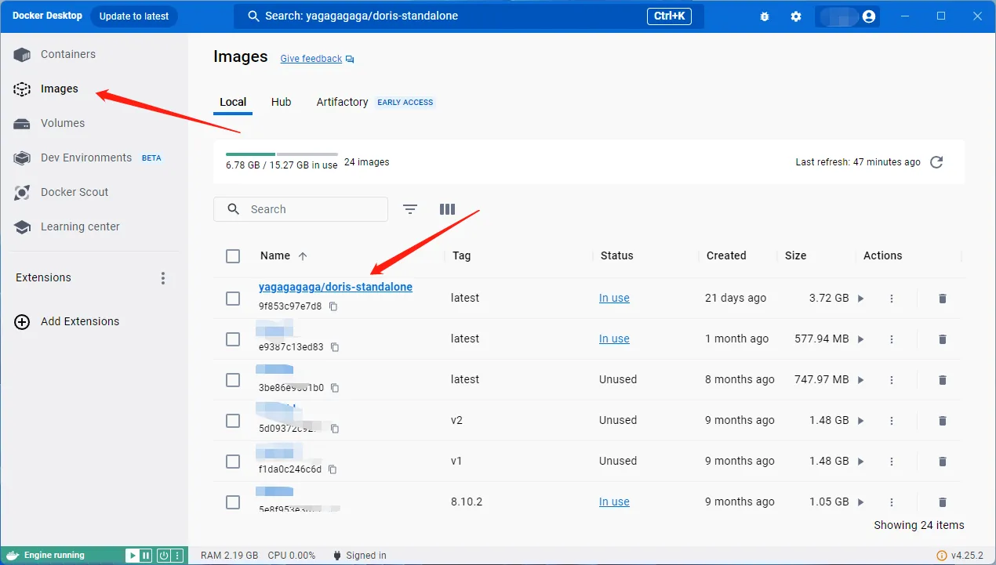The width and height of the screenshot is (996, 565).
Task: Open Docker Desktop settings gear
Action: (x=796, y=16)
